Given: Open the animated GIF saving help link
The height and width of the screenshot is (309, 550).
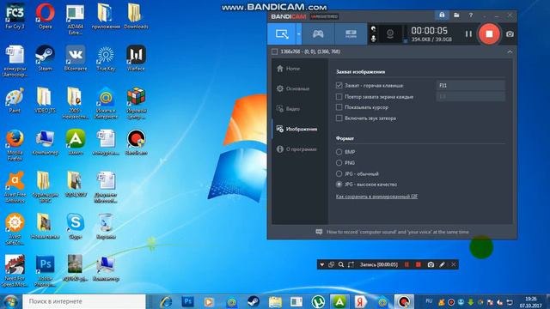Looking at the screenshot, I should click(x=376, y=197).
